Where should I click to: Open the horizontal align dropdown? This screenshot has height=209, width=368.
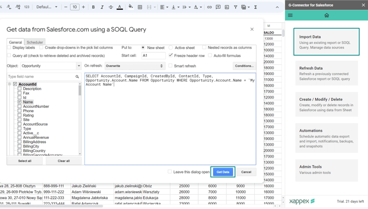point(164,7)
